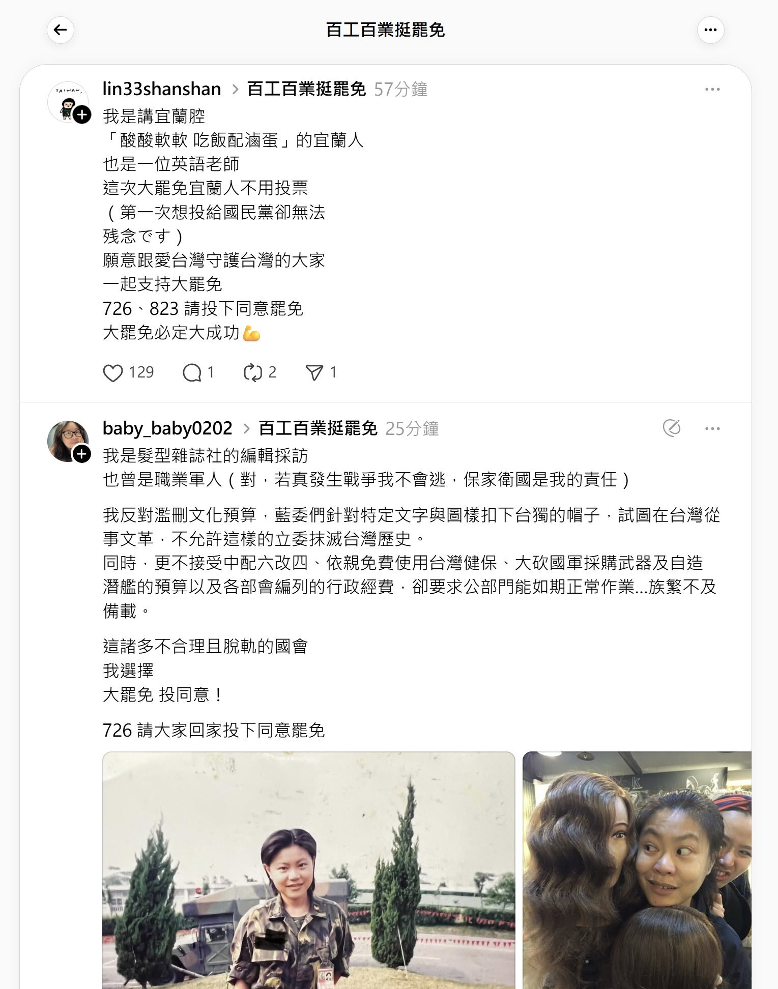Go back using the left arrow icon
Viewport: 778px width, 989px height.
(x=61, y=30)
